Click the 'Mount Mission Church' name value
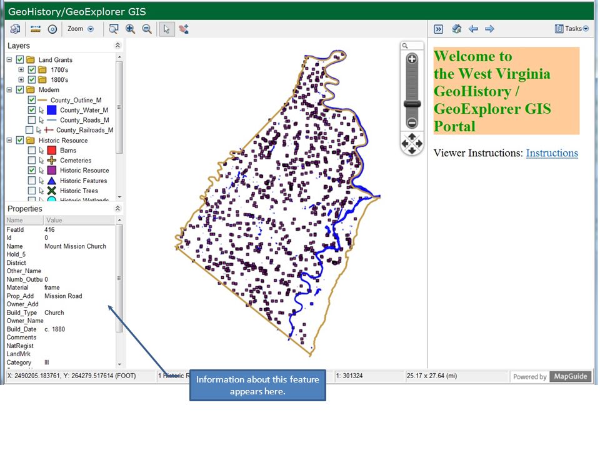Viewport: 600px width, 450px height. pos(76,246)
